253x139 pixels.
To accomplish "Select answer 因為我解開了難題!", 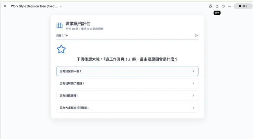I will click(x=127, y=84).
